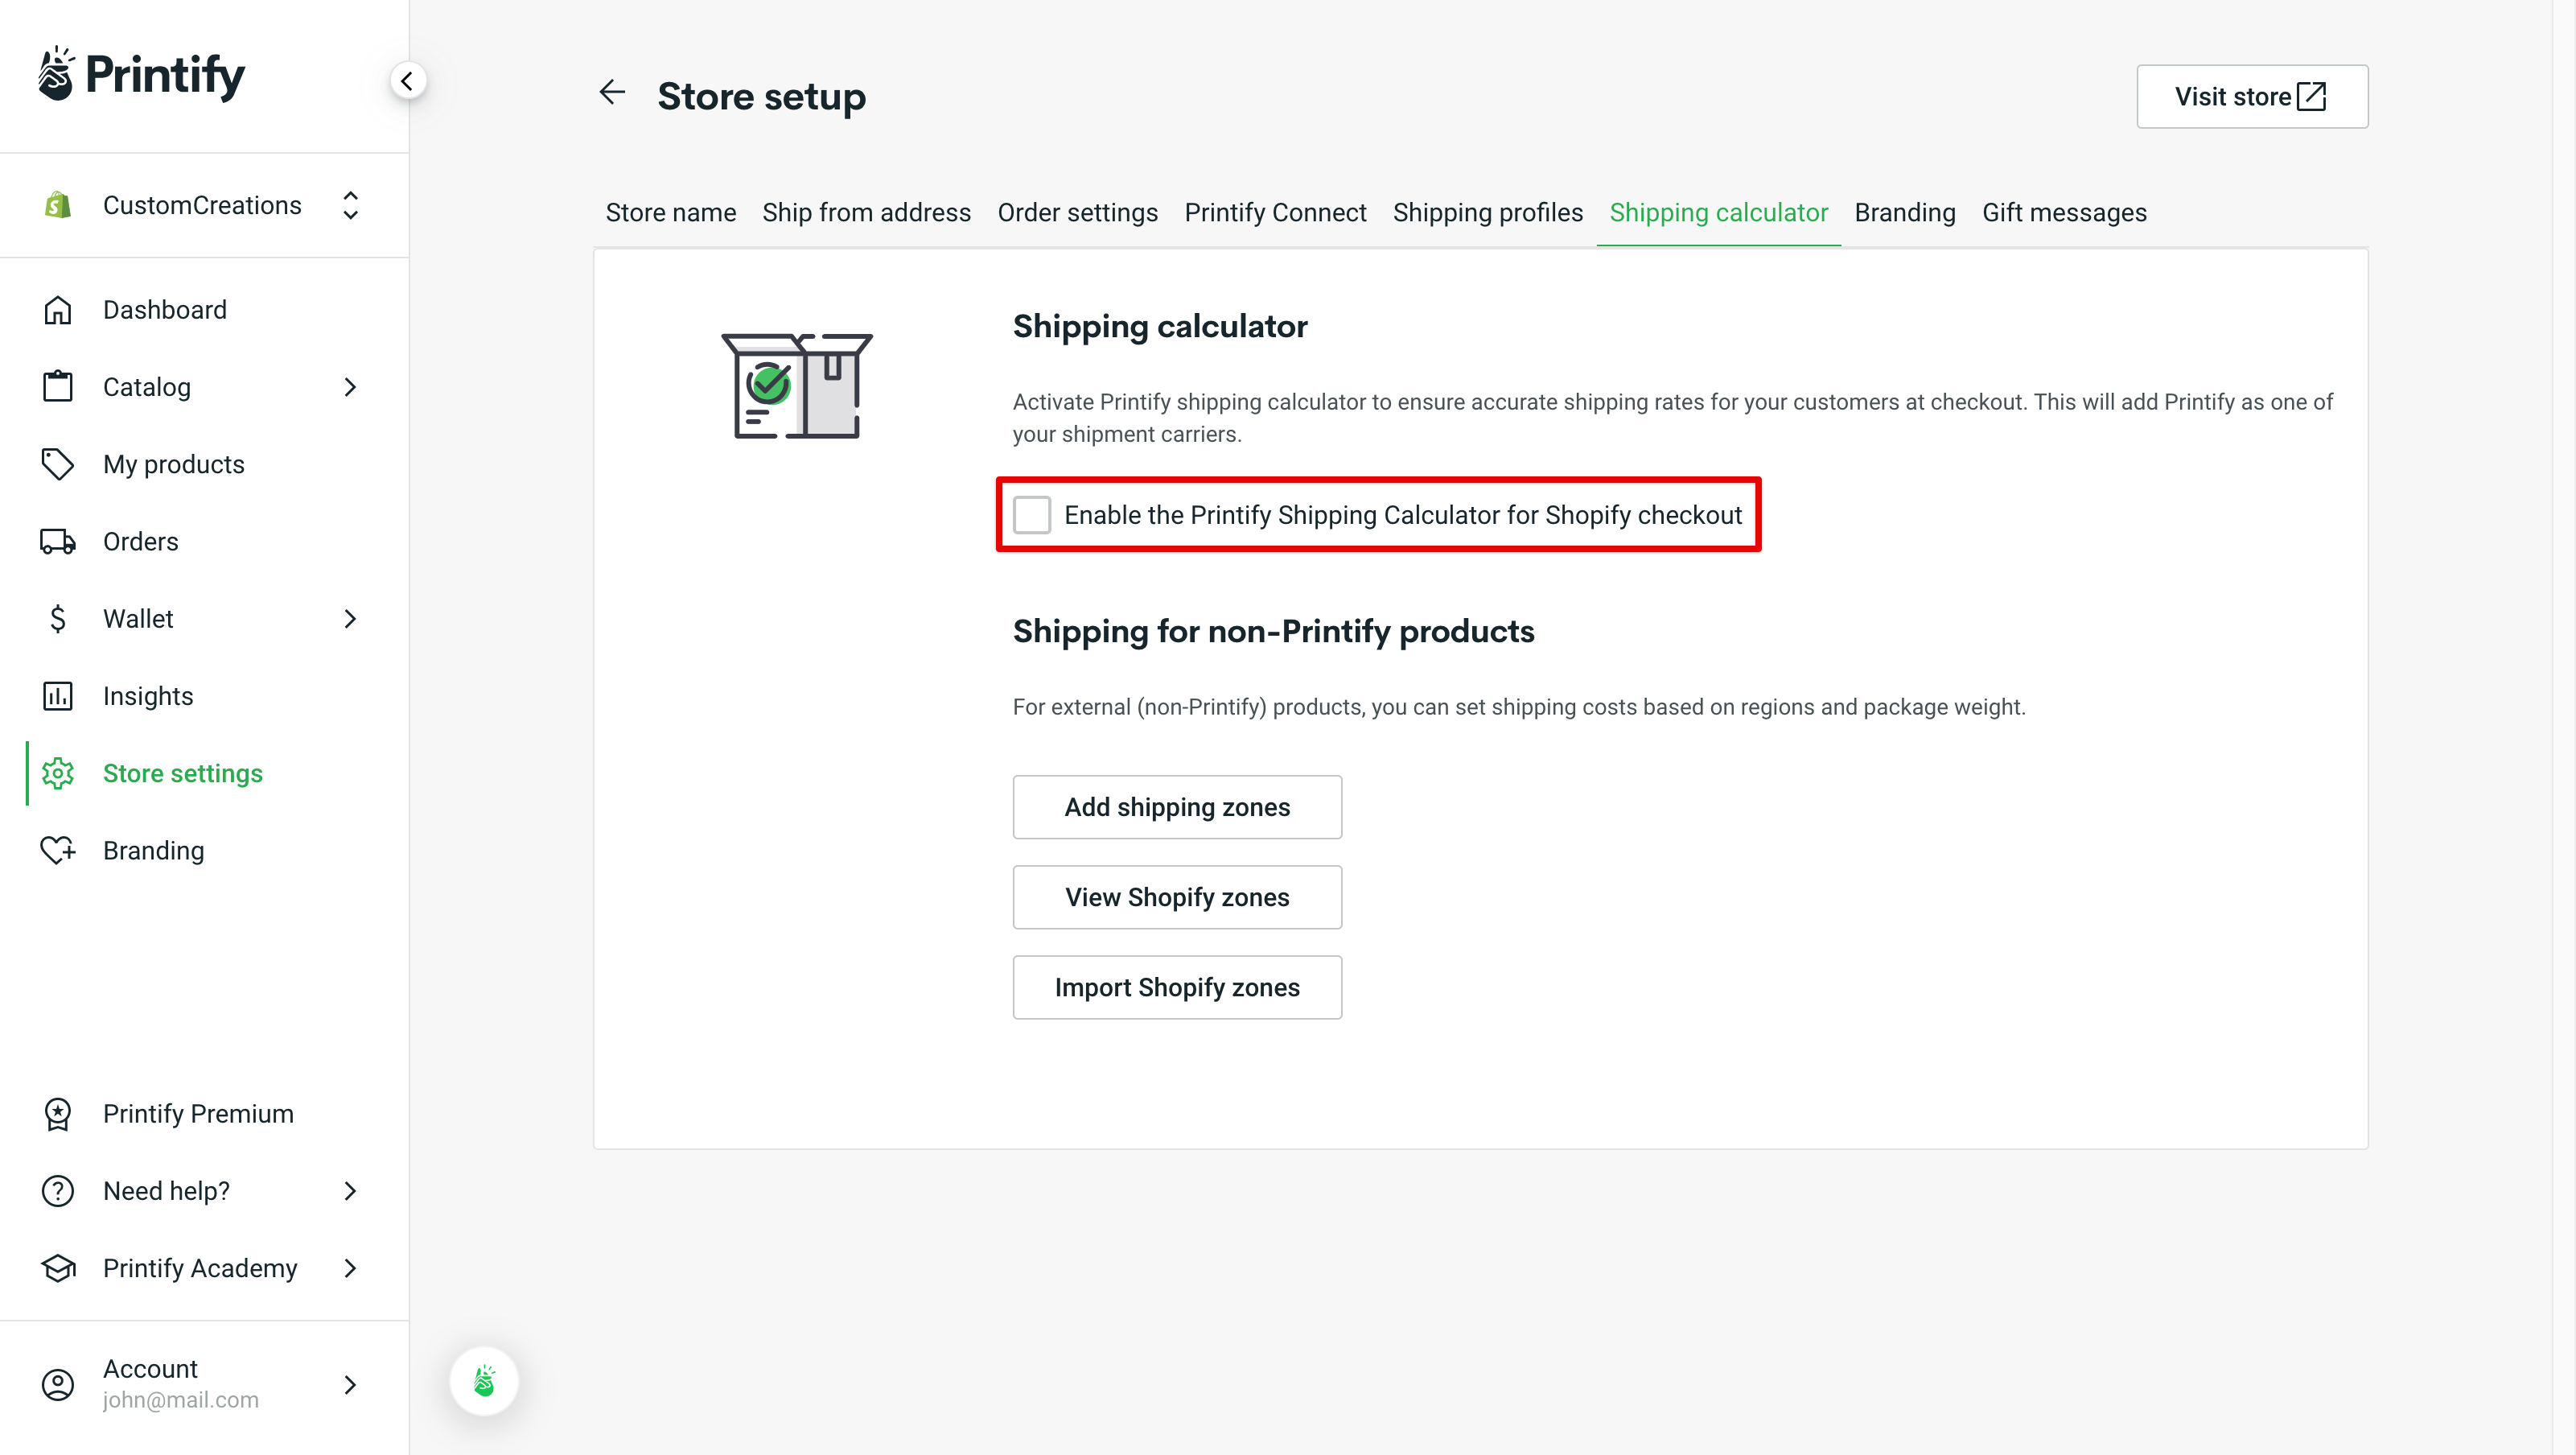This screenshot has width=2576, height=1455.
Task: Select the Store settings gear icon
Action: (x=57, y=772)
